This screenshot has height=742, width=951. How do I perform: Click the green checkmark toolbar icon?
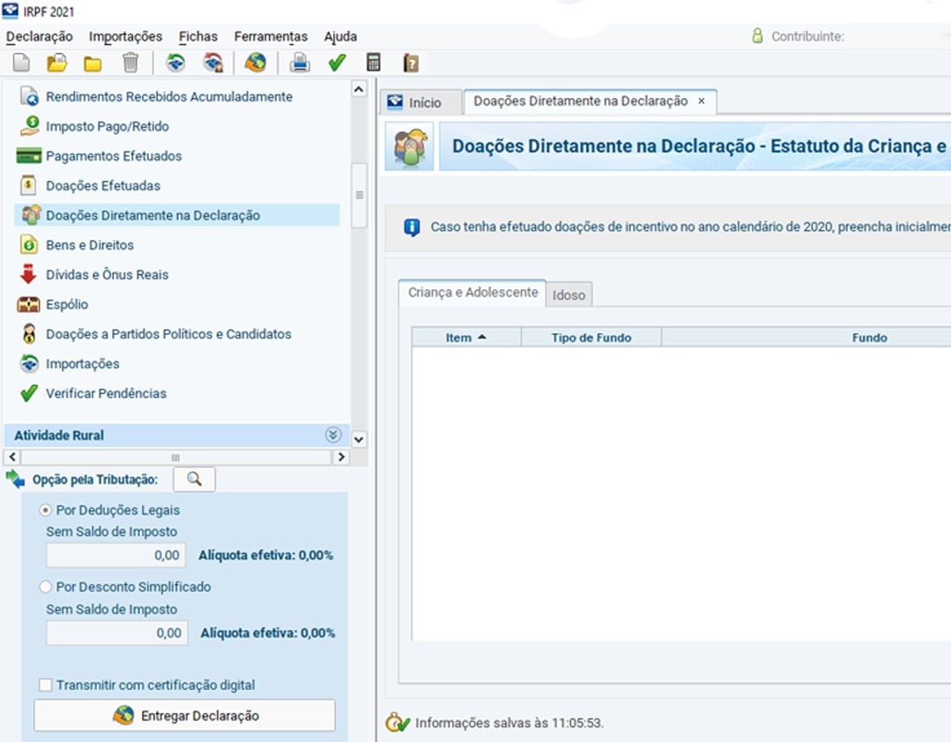[337, 63]
